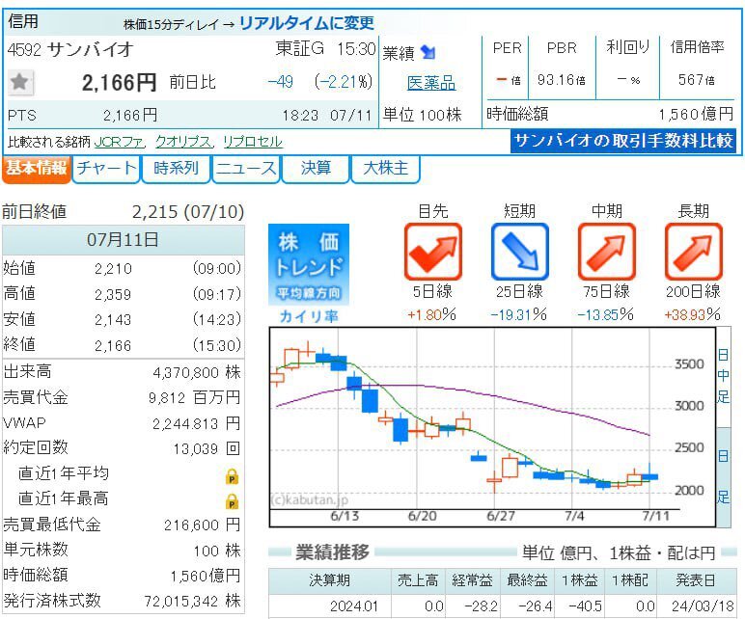Viewport: 745px width, 619px height.
Task: Switch to the チャート tab
Action: (106, 169)
